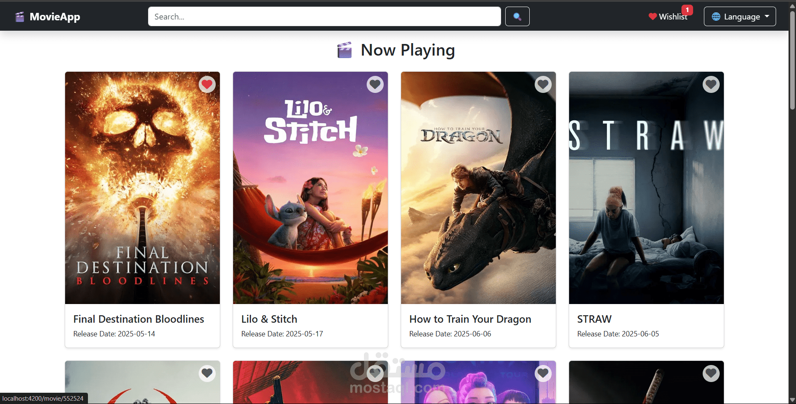Viewport: 796px width, 404px height.
Task: Open STRAW movie poster
Action: (646, 188)
